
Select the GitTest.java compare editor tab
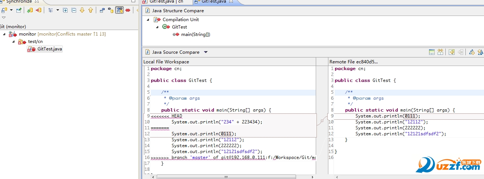(x=213, y=1)
